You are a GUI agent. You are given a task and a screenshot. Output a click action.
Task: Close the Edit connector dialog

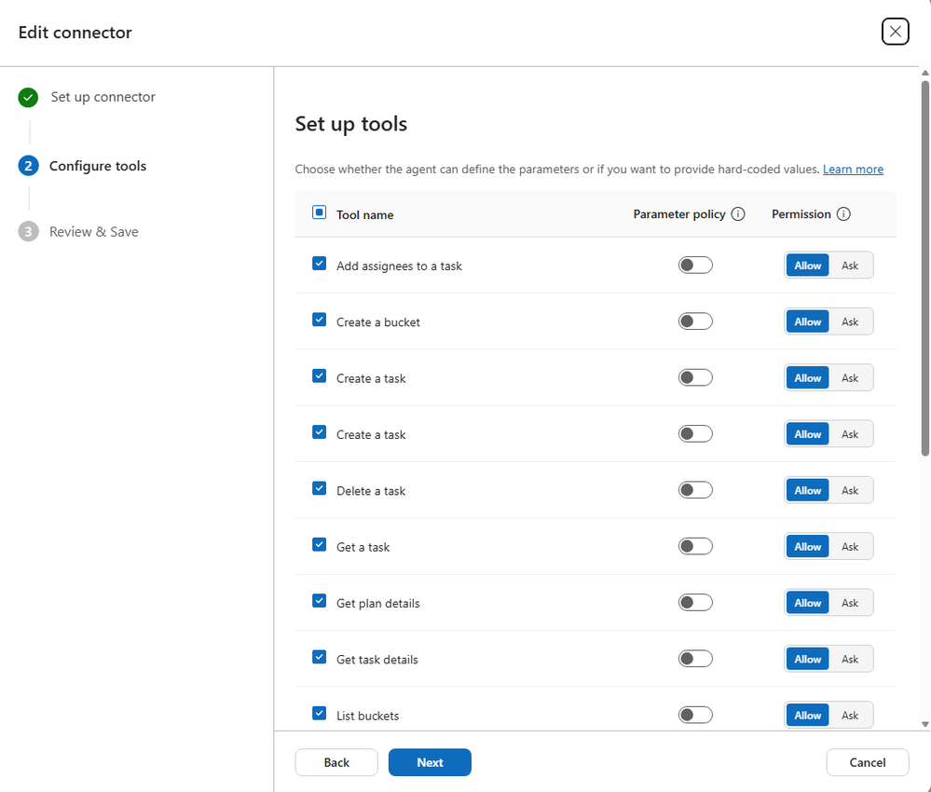pyautogui.click(x=895, y=32)
